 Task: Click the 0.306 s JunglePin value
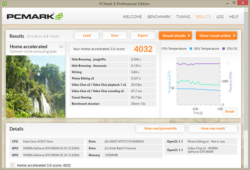click(x=136, y=59)
